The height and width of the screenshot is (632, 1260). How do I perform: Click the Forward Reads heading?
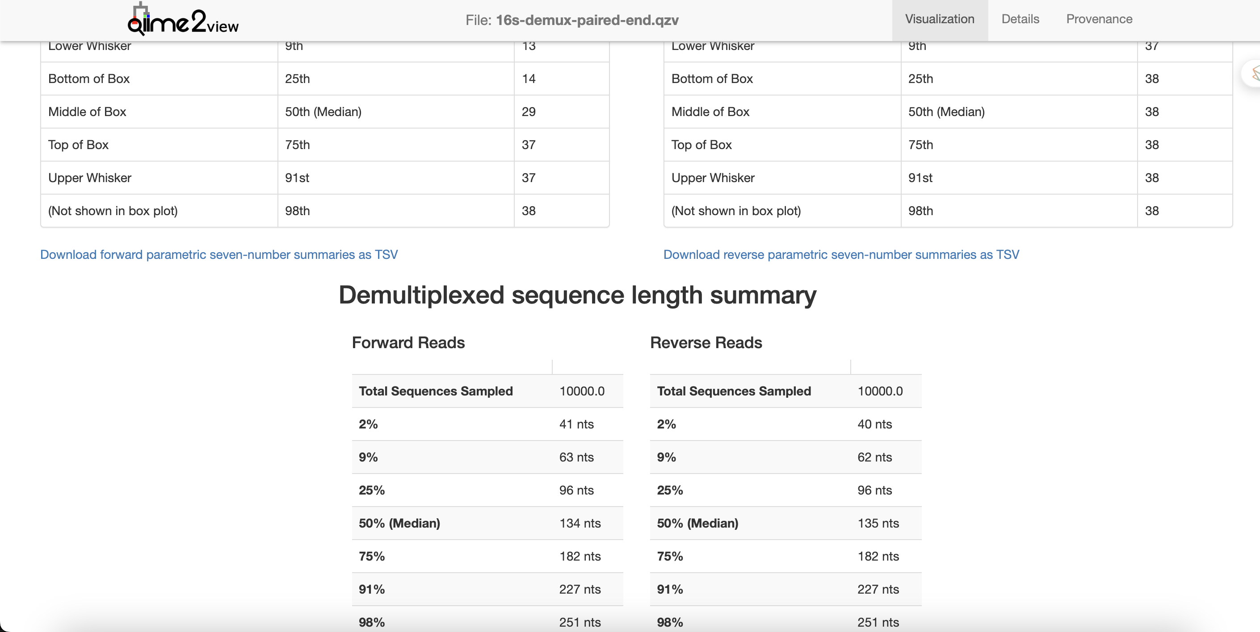tap(408, 343)
